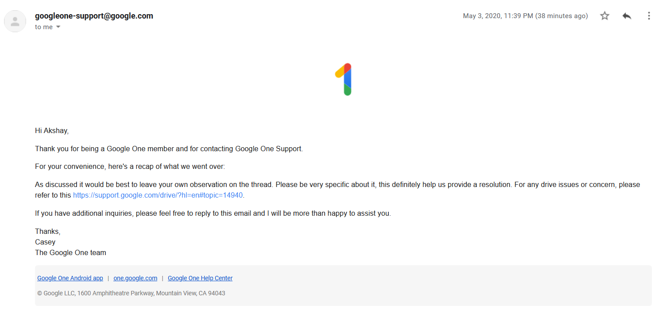Click 'The Google One team' signature line

coord(70,252)
